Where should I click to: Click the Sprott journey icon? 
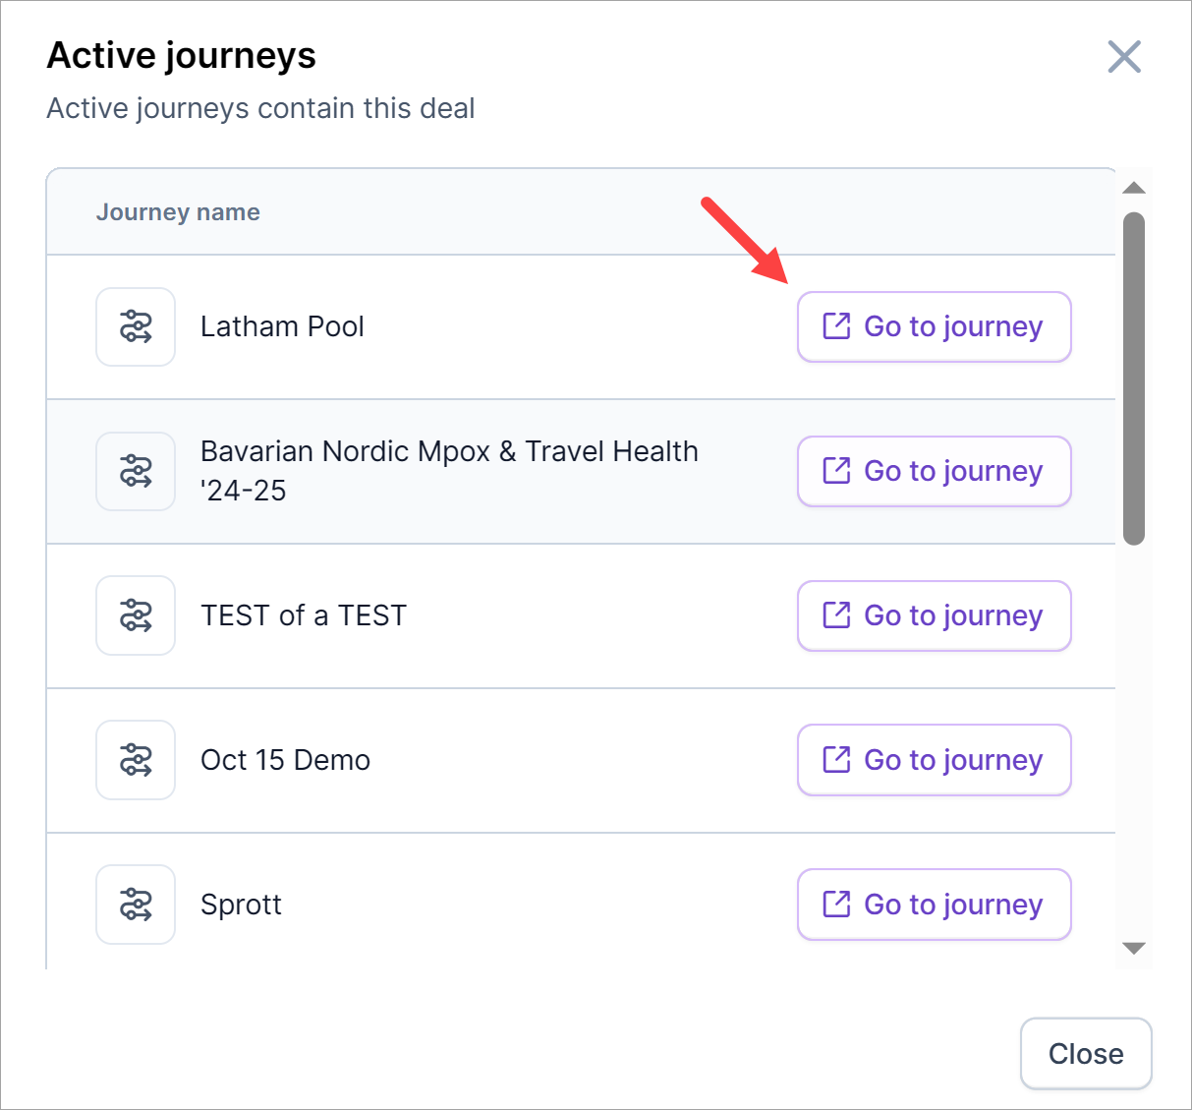coord(136,905)
